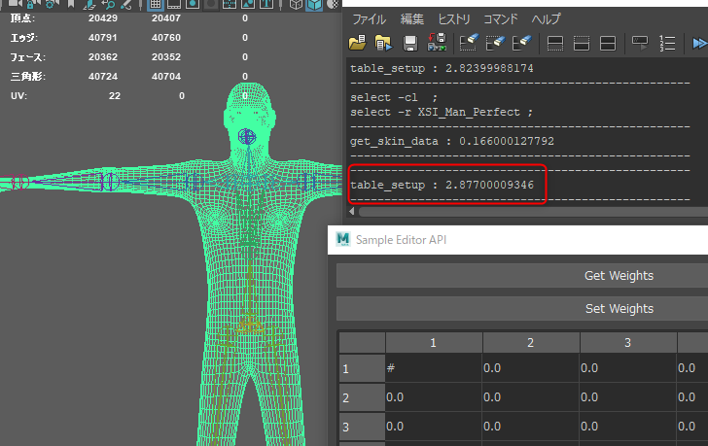Image resolution: width=708 pixels, height=446 pixels.
Task: Click the script history left scroll arrow
Action: point(352,211)
